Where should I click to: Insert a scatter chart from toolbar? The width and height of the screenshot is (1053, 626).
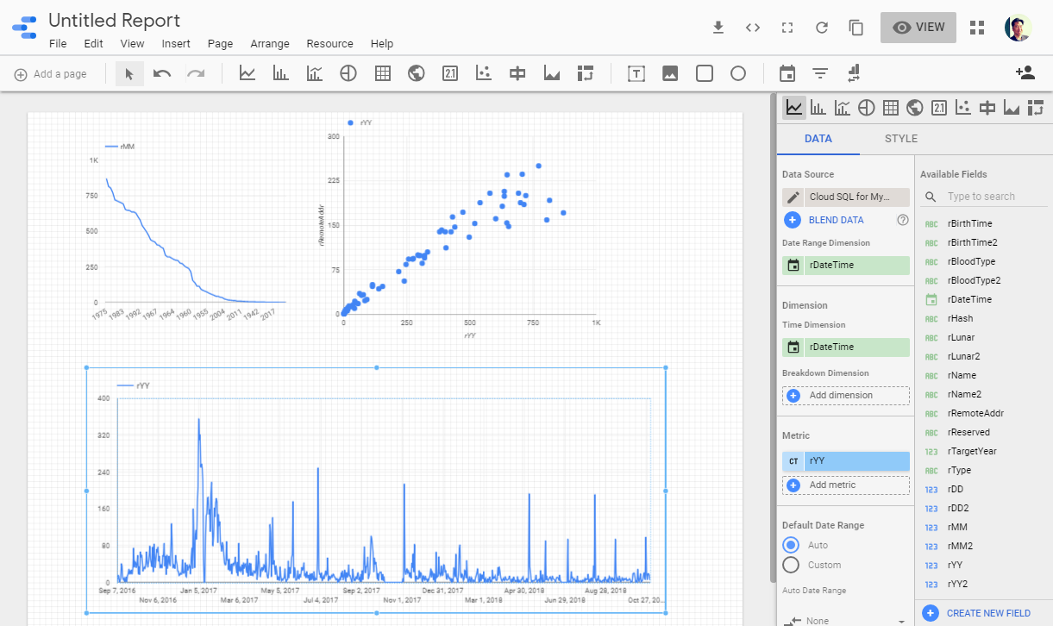pyautogui.click(x=484, y=74)
